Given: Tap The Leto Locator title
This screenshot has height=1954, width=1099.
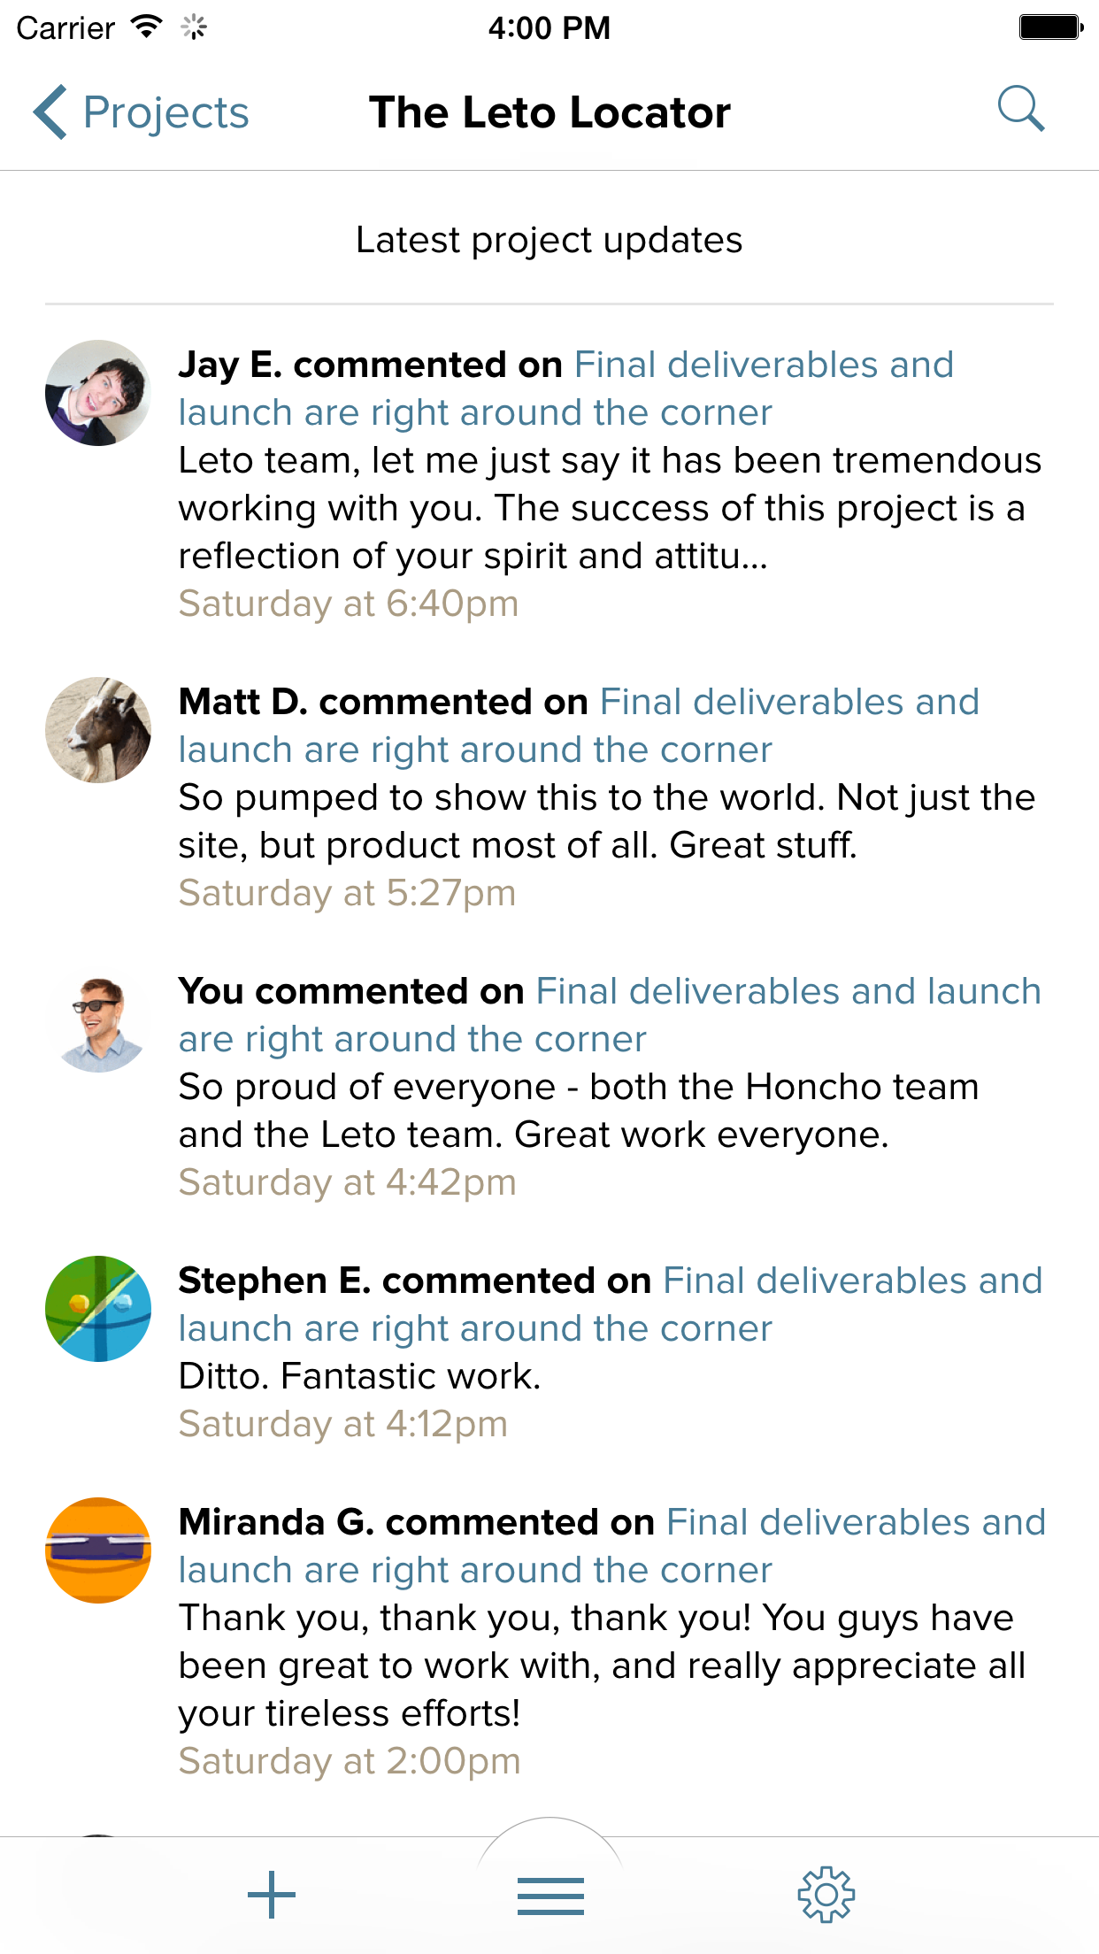Looking at the screenshot, I should (x=549, y=113).
